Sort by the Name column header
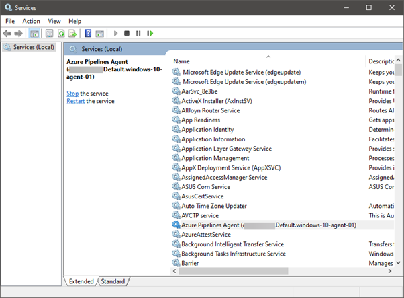 pyautogui.click(x=181, y=61)
